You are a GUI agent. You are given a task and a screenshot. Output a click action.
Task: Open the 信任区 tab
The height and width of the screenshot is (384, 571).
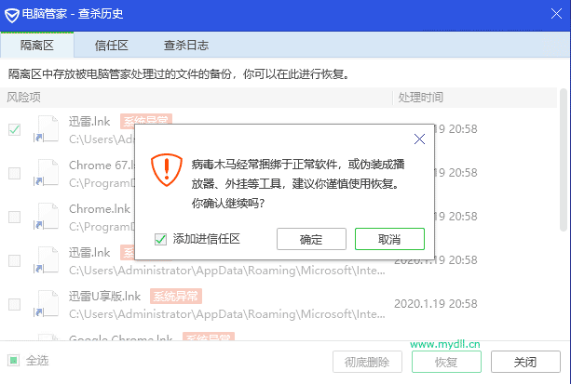pyautogui.click(x=112, y=45)
